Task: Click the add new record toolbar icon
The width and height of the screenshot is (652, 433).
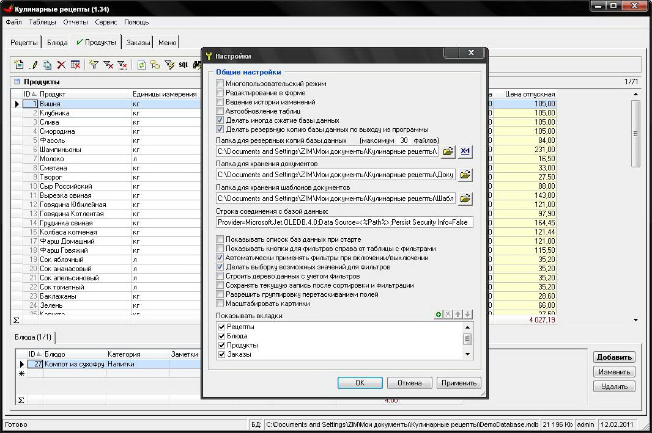Action: pos(19,65)
